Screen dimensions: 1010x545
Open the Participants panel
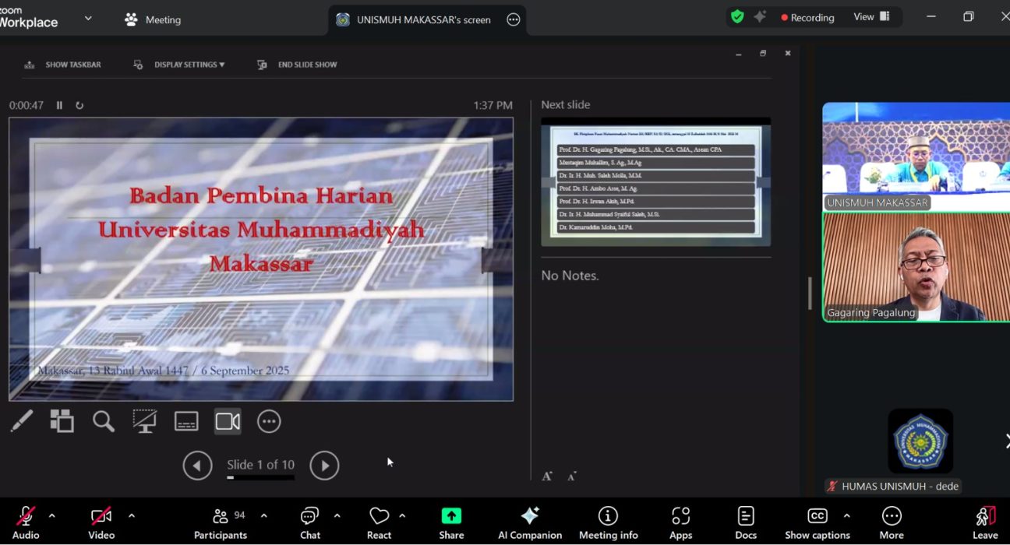coord(221,522)
